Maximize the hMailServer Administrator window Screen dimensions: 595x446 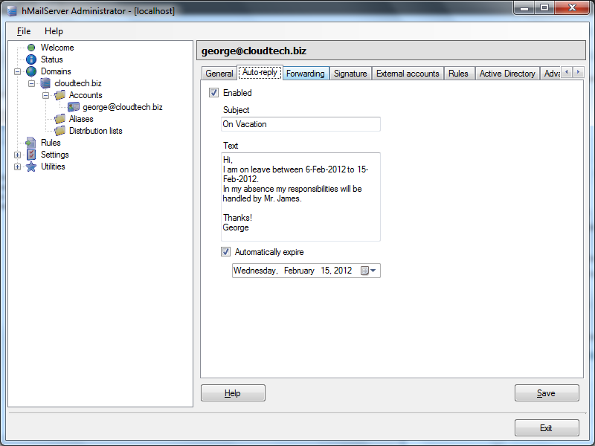pyautogui.click(x=544, y=8)
